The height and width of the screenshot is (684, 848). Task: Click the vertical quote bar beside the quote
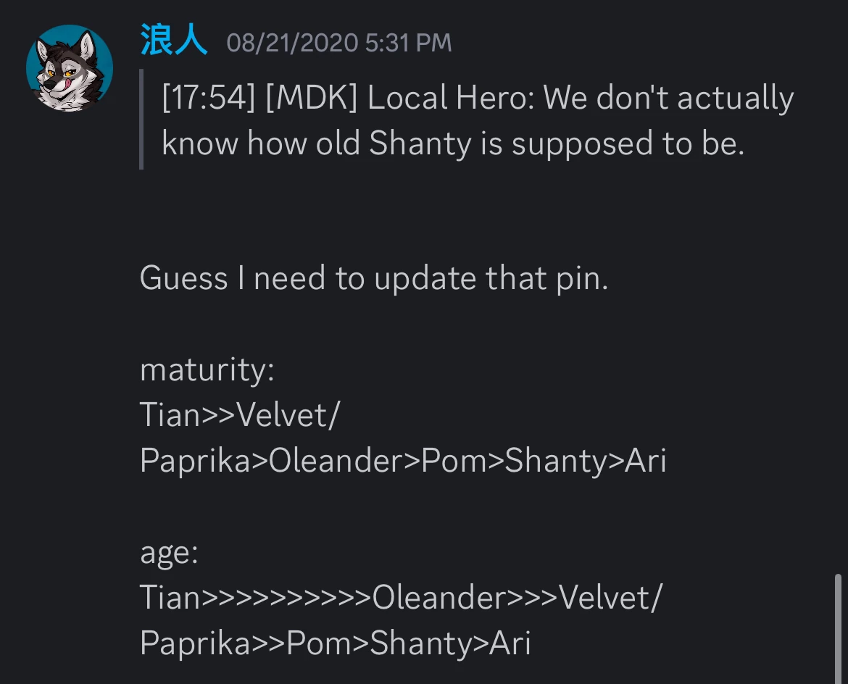point(141,120)
